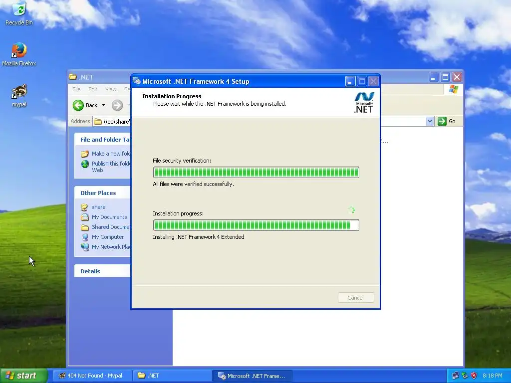Viewport: 511px width, 383px height.
Task: Select the Mozilla Firefox desktop icon
Action: click(x=19, y=54)
